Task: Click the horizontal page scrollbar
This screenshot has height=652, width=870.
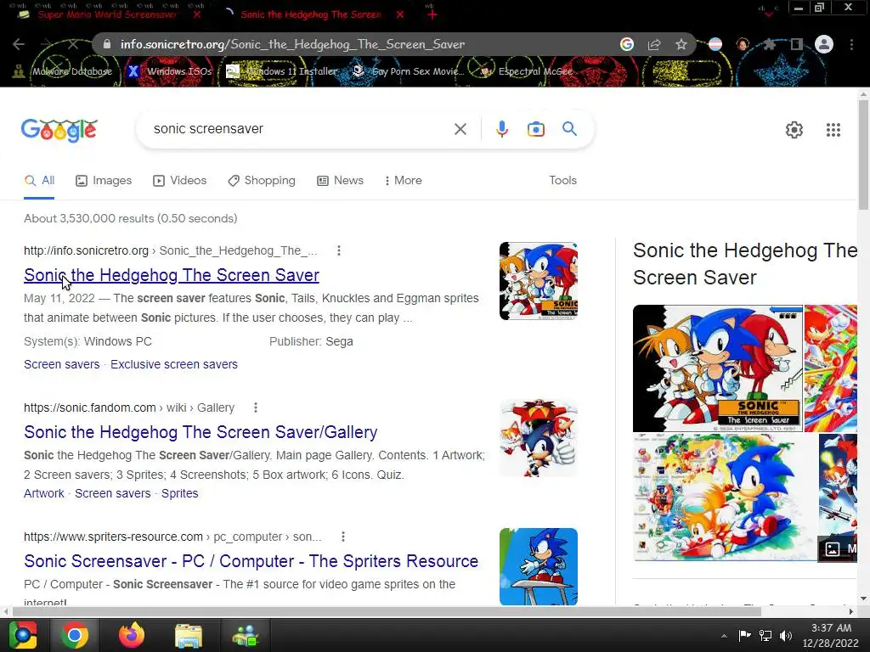Action: tap(387, 611)
